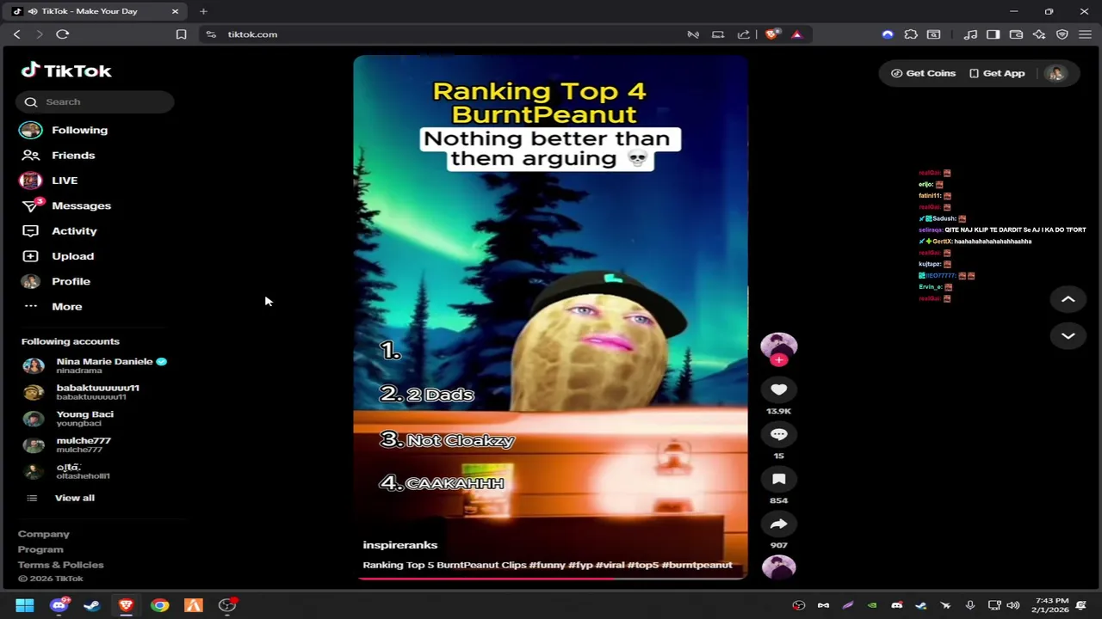Open Nina Marie Daniele's account
1102x619 pixels.
(95, 365)
